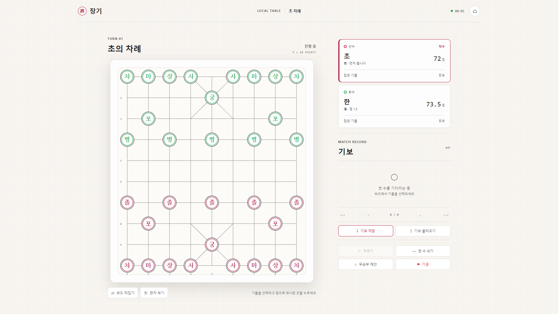Viewport: 558px width, 314px height.
Task: Pick the green 사 on file 4
Action: (x=191, y=77)
